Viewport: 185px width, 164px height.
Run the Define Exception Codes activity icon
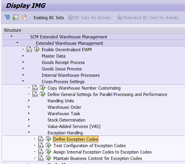[49, 139]
